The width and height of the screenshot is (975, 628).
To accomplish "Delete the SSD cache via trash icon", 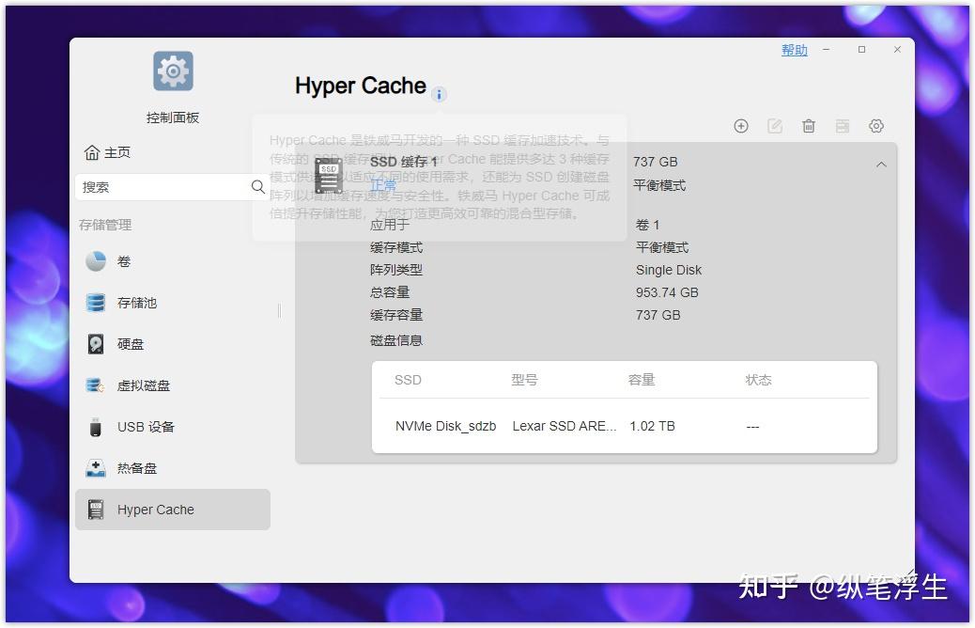I will pos(809,125).
